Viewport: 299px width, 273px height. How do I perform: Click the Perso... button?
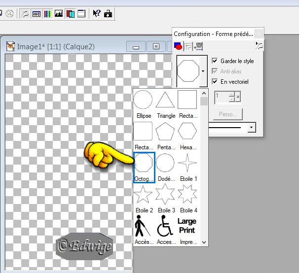[227, 114]
